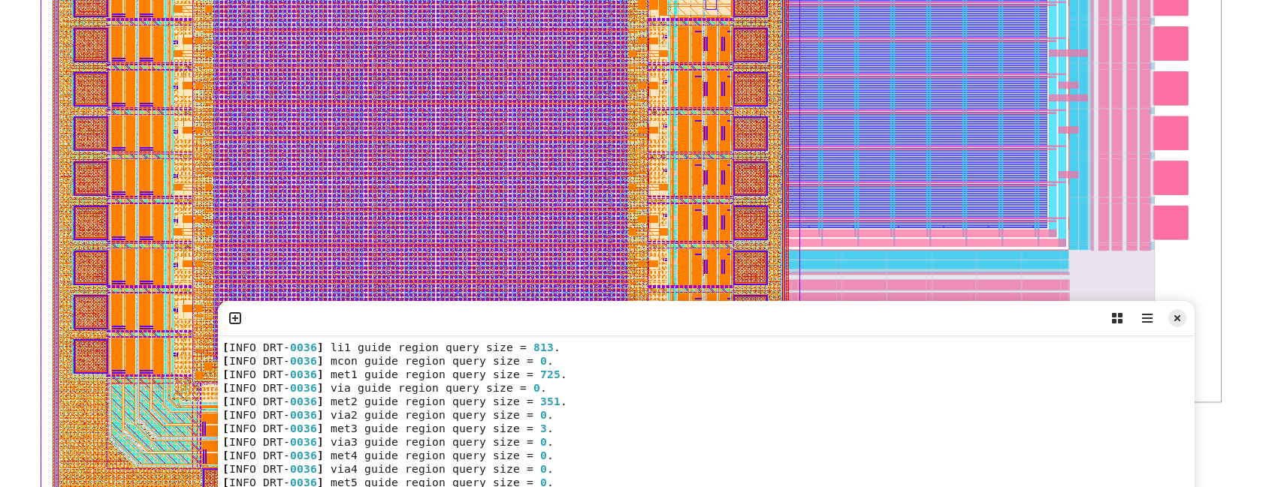
Task: Select the met1 query size value 725
Action: coord(550,374)
